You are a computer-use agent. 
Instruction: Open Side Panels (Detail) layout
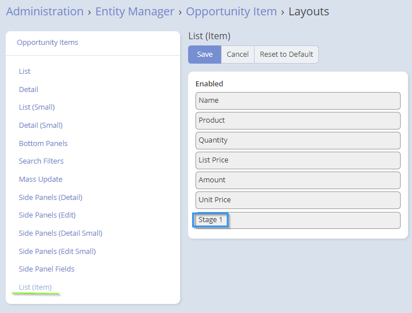51,198
